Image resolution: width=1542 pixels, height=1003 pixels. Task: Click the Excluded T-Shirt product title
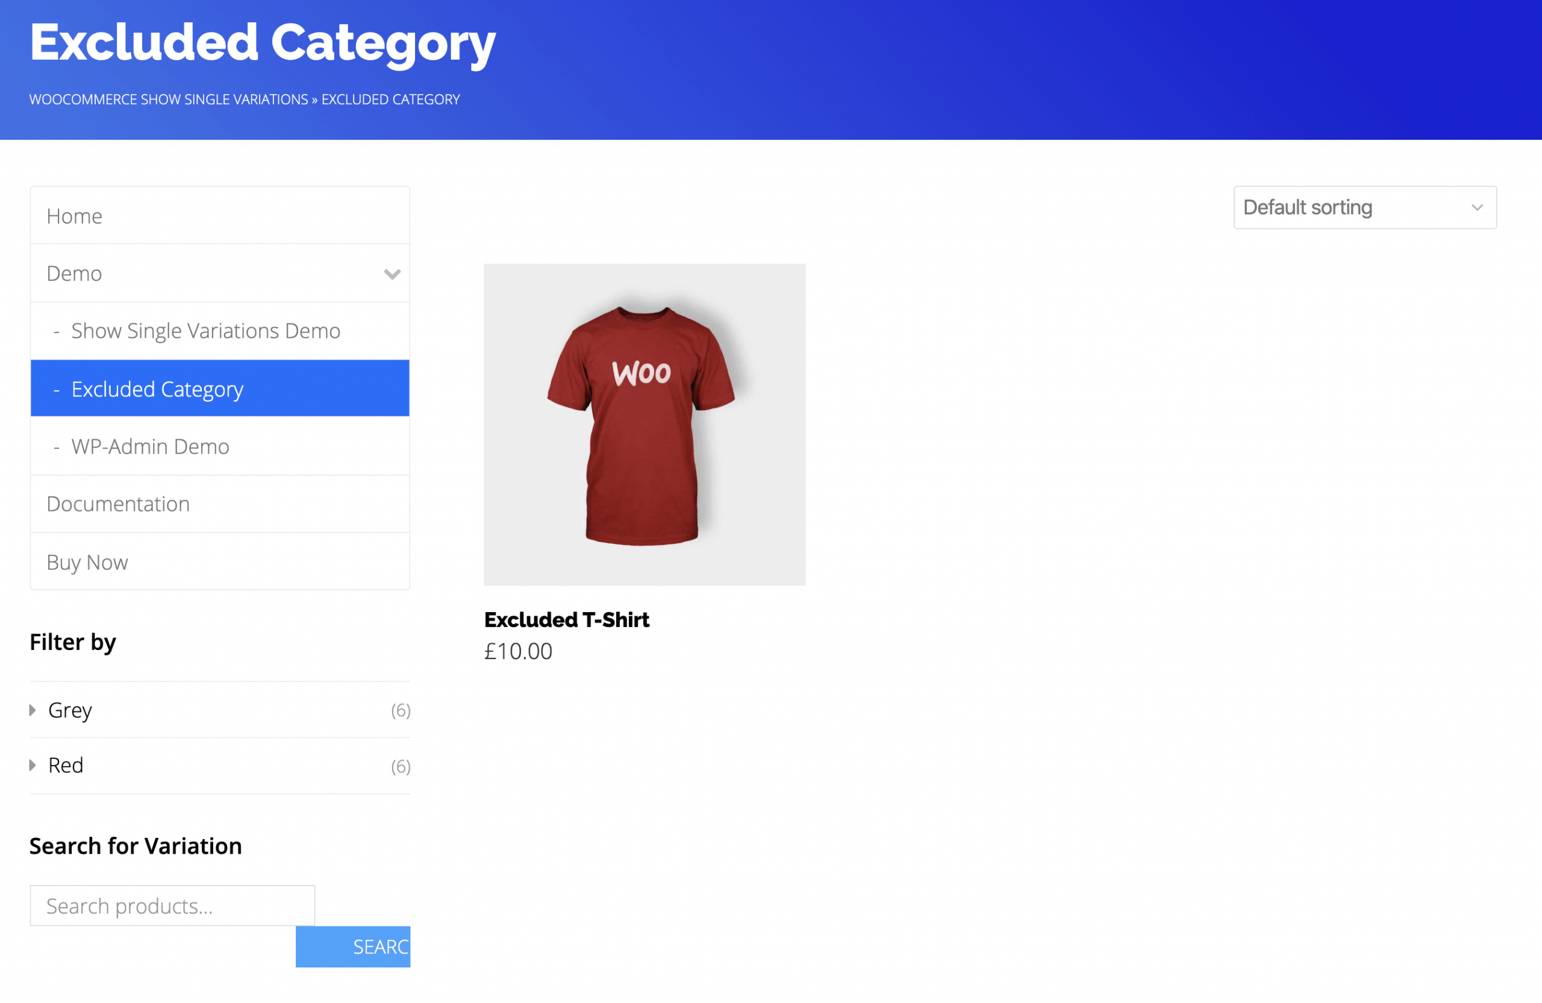tap(564, 619)
